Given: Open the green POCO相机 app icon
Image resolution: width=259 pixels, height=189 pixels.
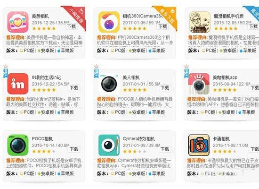Looking at the screenshot, I should (x=18, y=145).
